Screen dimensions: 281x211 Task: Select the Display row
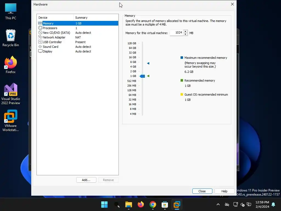click(78, 51)
